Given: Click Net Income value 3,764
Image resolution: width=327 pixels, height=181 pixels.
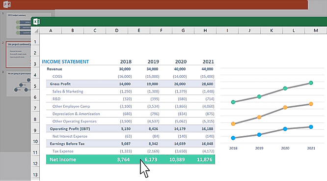Looking at the screenshot, I should point(123,160).
